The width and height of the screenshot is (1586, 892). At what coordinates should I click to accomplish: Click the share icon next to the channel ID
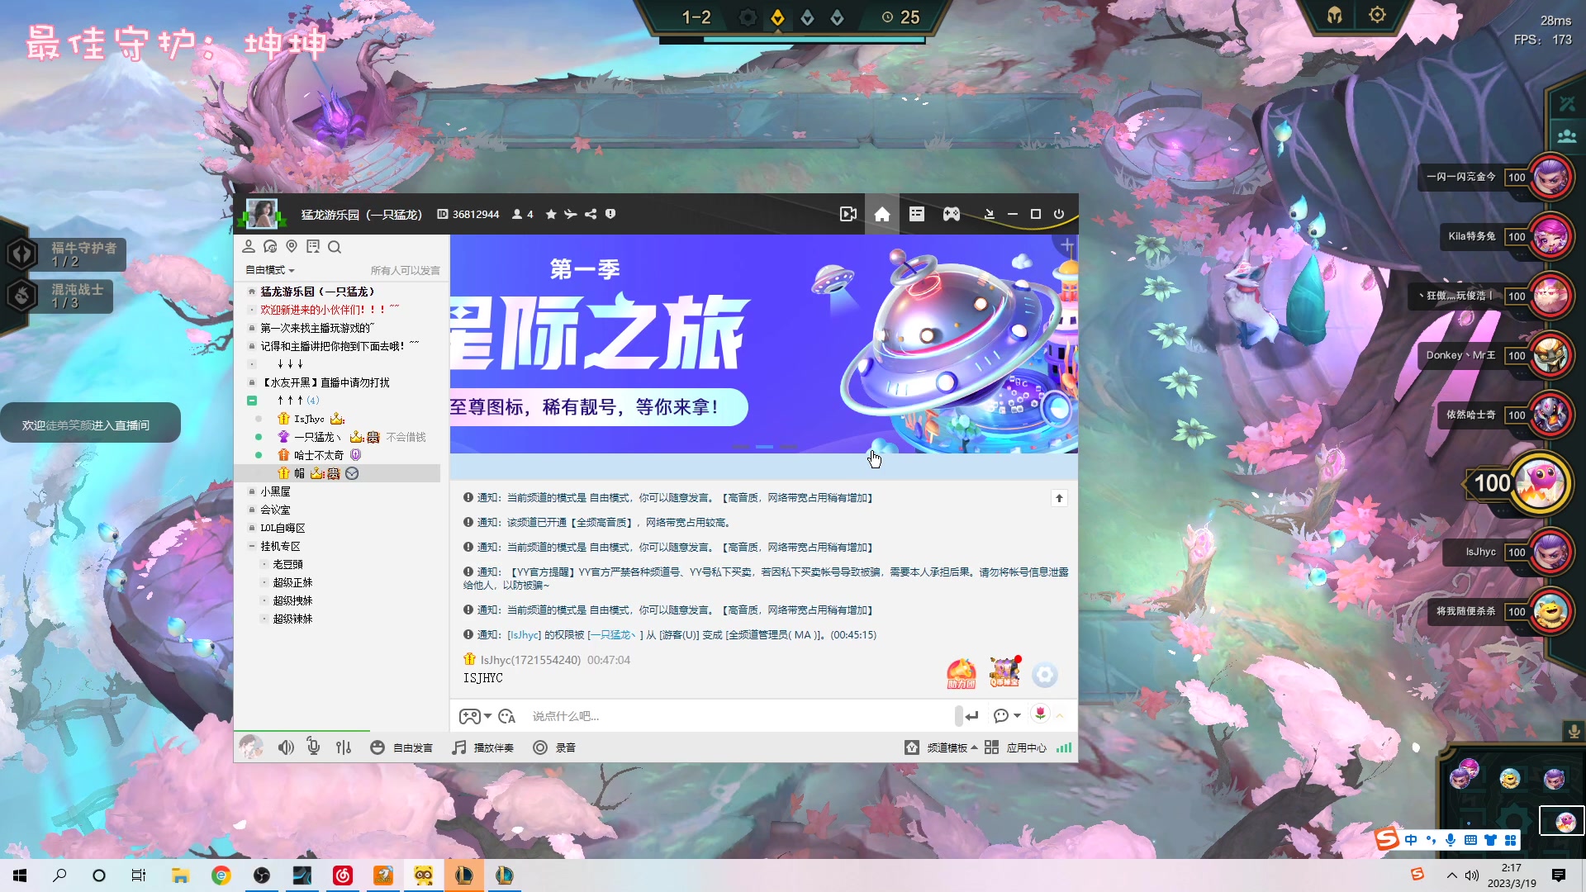click(590, 214)
